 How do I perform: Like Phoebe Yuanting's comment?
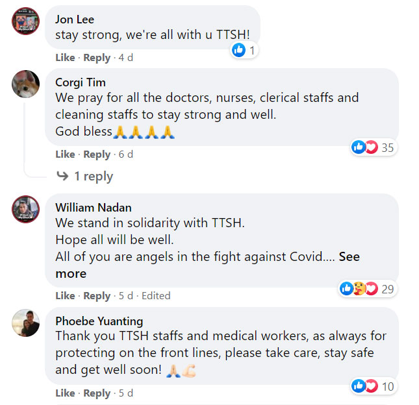(x=65, y=393)
